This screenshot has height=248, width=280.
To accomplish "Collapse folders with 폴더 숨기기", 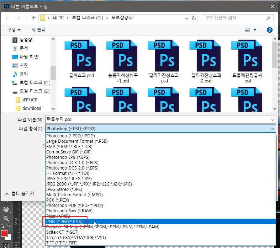I will [x=20, y=193].
